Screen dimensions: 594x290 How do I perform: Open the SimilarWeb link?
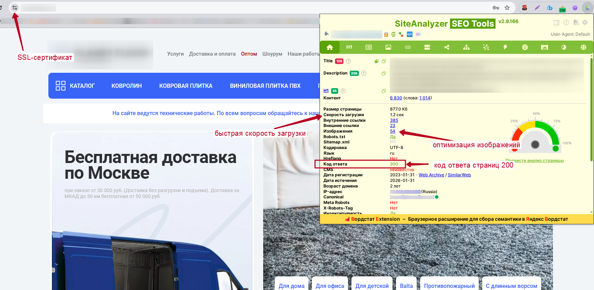pyautogui.click(x=459, y=175)
